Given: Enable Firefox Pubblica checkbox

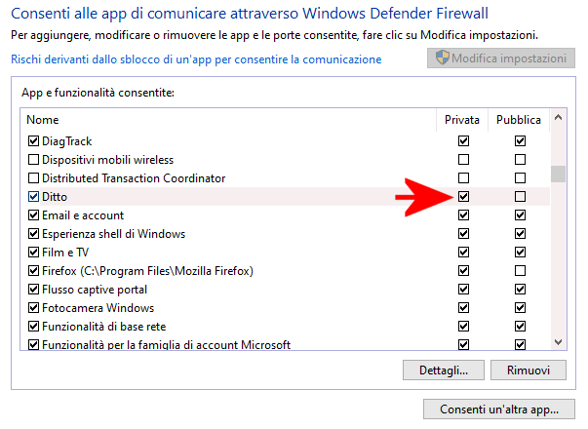Looking at the screenshot, I should tap(520, 271).
